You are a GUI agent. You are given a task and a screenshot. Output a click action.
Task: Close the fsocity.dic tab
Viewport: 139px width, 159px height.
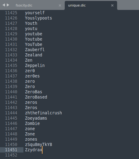pyautogui.click(x=60, y=5)
